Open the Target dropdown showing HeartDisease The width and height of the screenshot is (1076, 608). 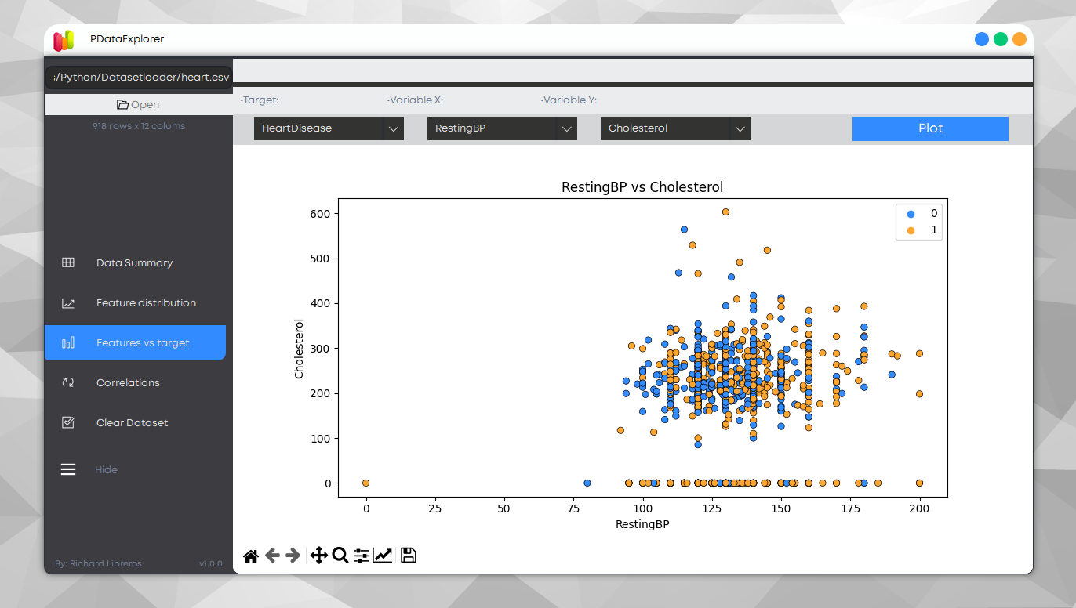[x=329, y=128]
